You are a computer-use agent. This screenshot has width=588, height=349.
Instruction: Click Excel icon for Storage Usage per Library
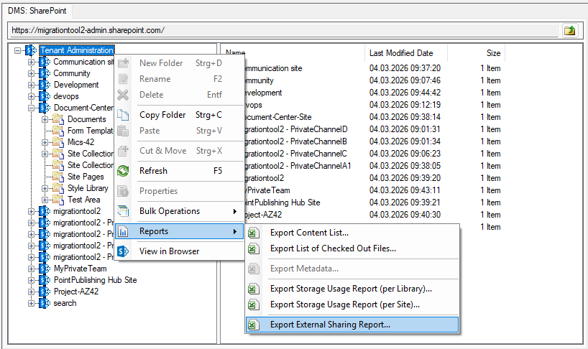tap(254, 289)
